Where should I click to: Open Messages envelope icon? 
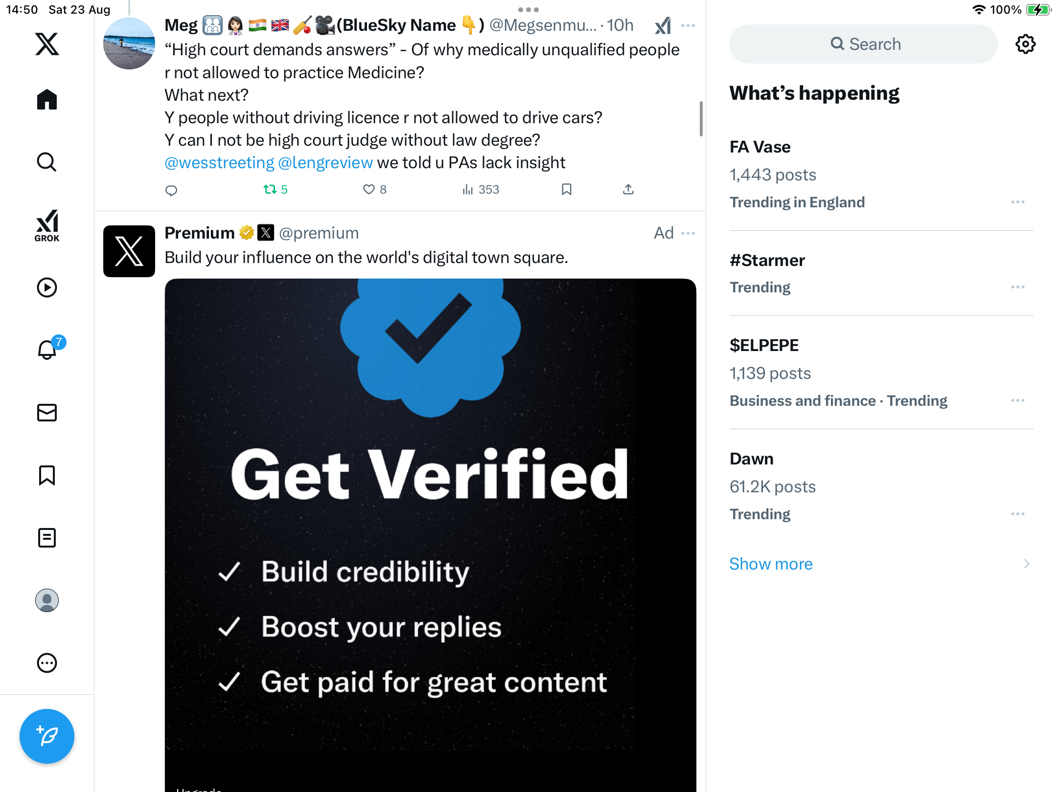(x=47, y=413)
